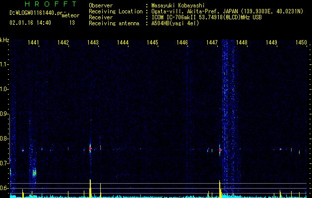Click the Observer label
Image resolution: width=312 pixels, height=198 pixels.
coord(101,5)
